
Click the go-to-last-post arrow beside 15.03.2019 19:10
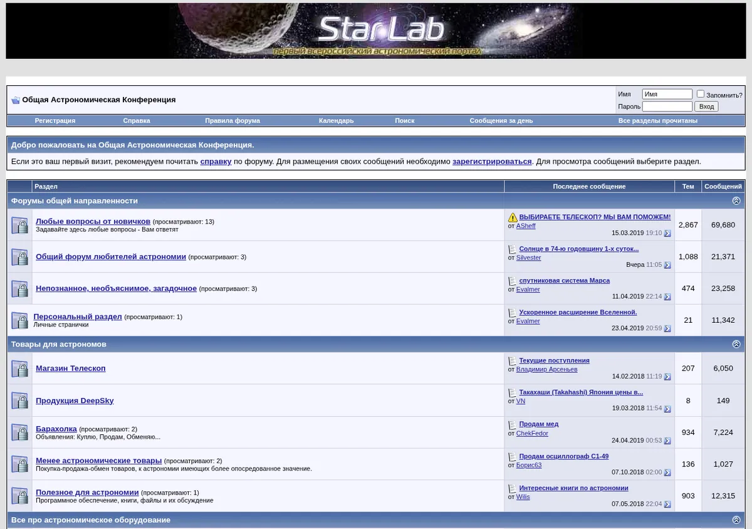click(667, 233)
